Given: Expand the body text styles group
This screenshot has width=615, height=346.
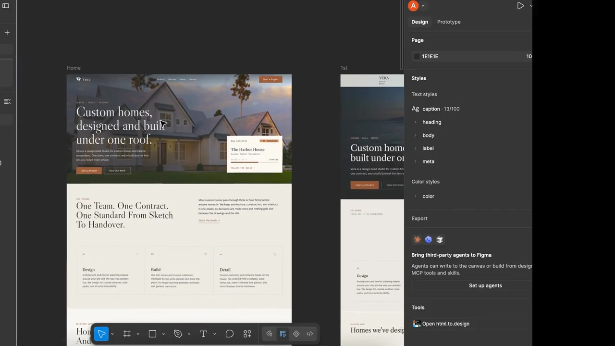Looking at the screenshot, I should point(416,136).
